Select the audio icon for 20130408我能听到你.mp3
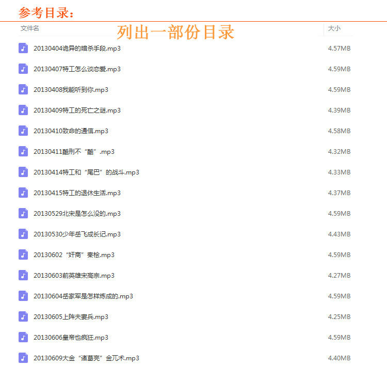The height and width of the screenshot is (366, 387). click(23, 89)
